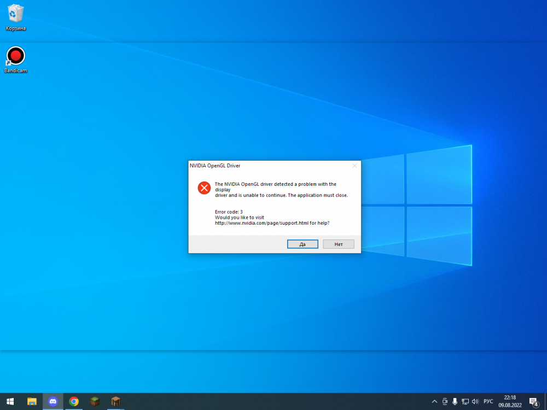Open the network tray icon
The height and width of the screenshot is (410, 547).
(465, 402)
